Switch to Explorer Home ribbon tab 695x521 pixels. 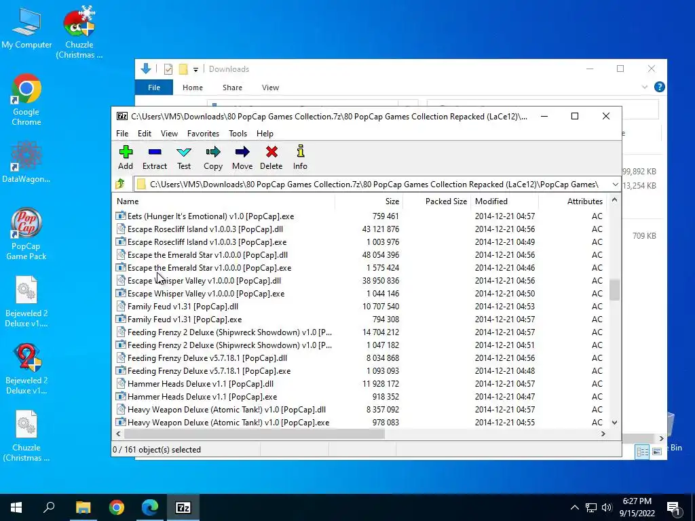coord(192,88)
